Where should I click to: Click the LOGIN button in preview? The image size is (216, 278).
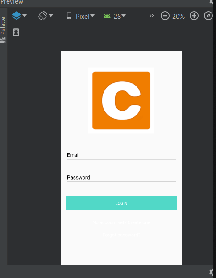pyautogui.click(x=121, y=203)
